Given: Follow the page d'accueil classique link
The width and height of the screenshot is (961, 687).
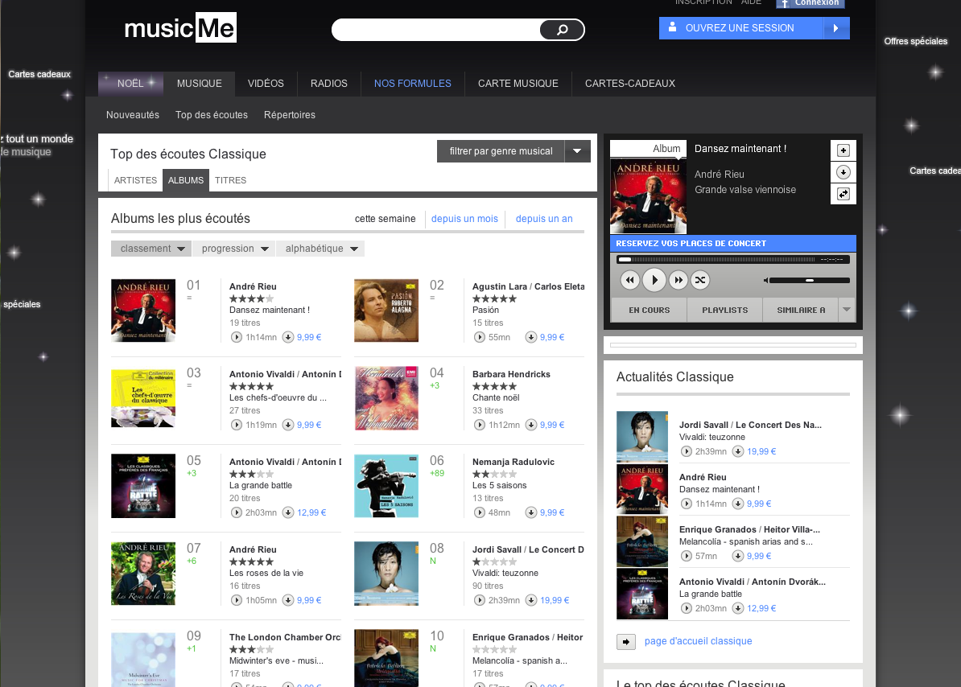Looking at the screenshot, I should pyautogui.click(x=698, y=641).
